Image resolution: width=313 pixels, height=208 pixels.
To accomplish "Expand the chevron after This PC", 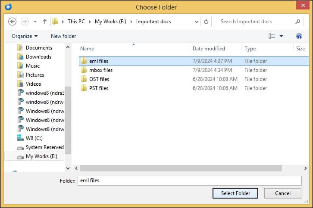I will point(90,22).
